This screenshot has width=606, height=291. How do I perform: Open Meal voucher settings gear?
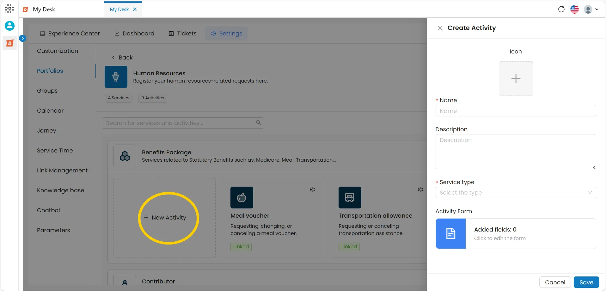pos(312,189)
